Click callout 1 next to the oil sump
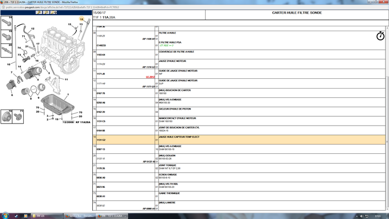This screenshot has height=219, width=389. 68,94
